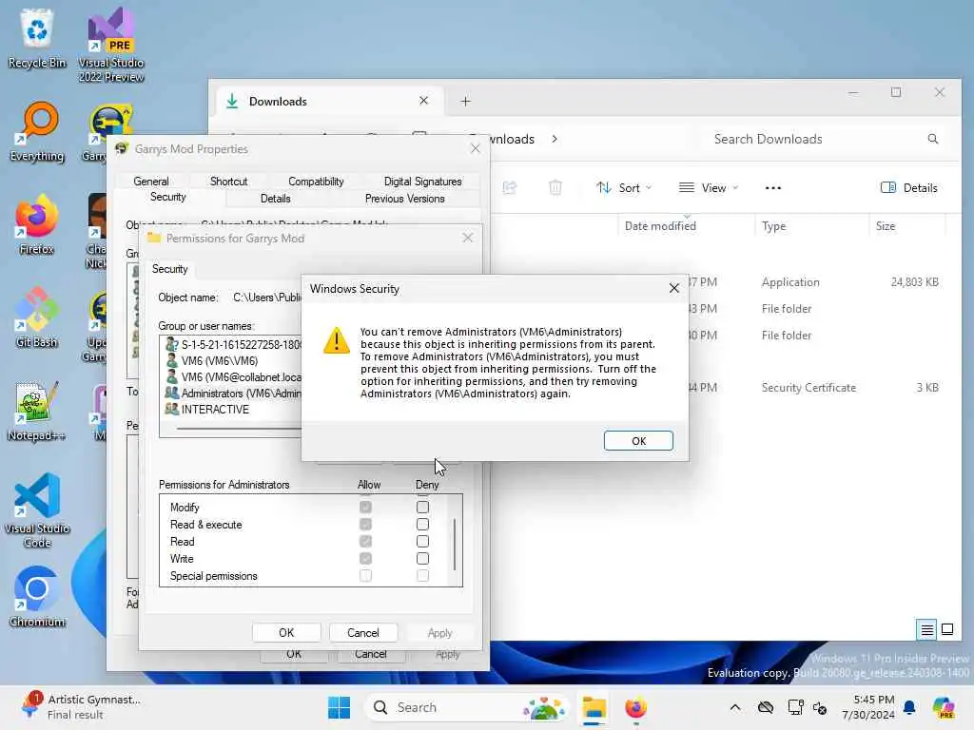
Task: Launch Firefox from the desktop
Action: [x=37, y=224]
